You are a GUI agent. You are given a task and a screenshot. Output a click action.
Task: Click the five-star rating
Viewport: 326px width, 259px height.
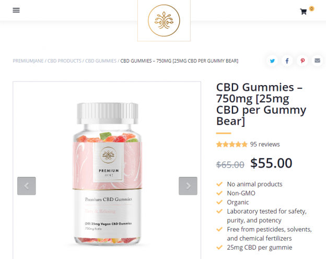click(232, 144)
